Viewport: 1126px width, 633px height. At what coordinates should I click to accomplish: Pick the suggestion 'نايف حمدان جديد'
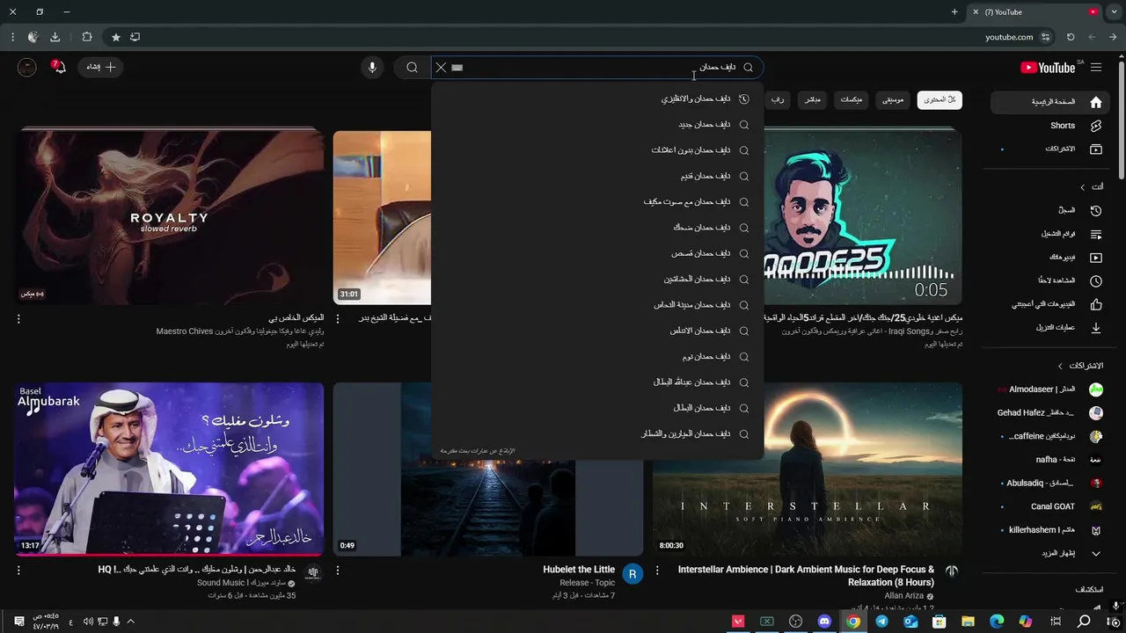coord(597,125)
